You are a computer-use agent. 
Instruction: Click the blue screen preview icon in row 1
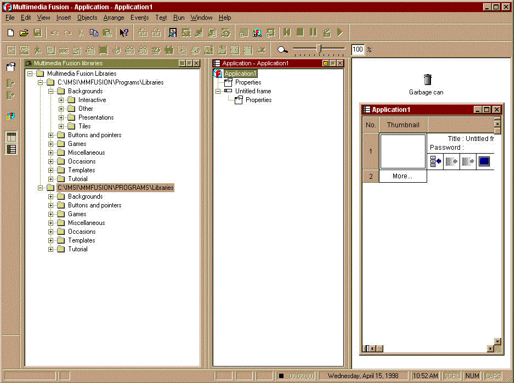[484, 161]
